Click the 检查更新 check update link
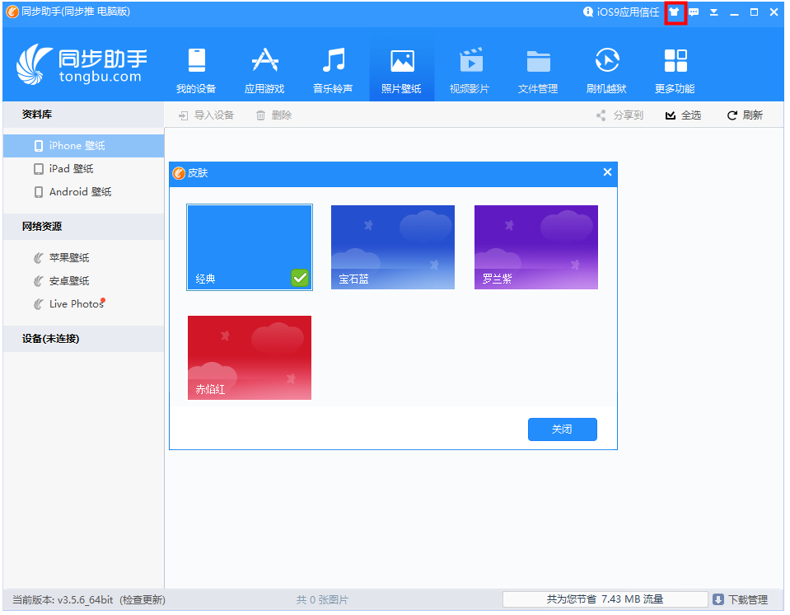The width and height of the screenshot is (790, 615). pos(143,600)
